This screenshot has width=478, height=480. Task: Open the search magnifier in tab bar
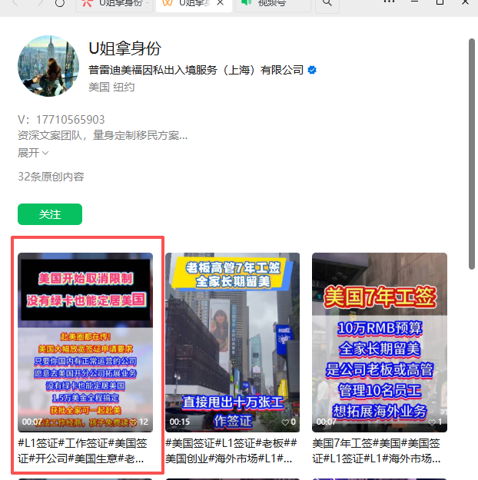pos(327,3)
